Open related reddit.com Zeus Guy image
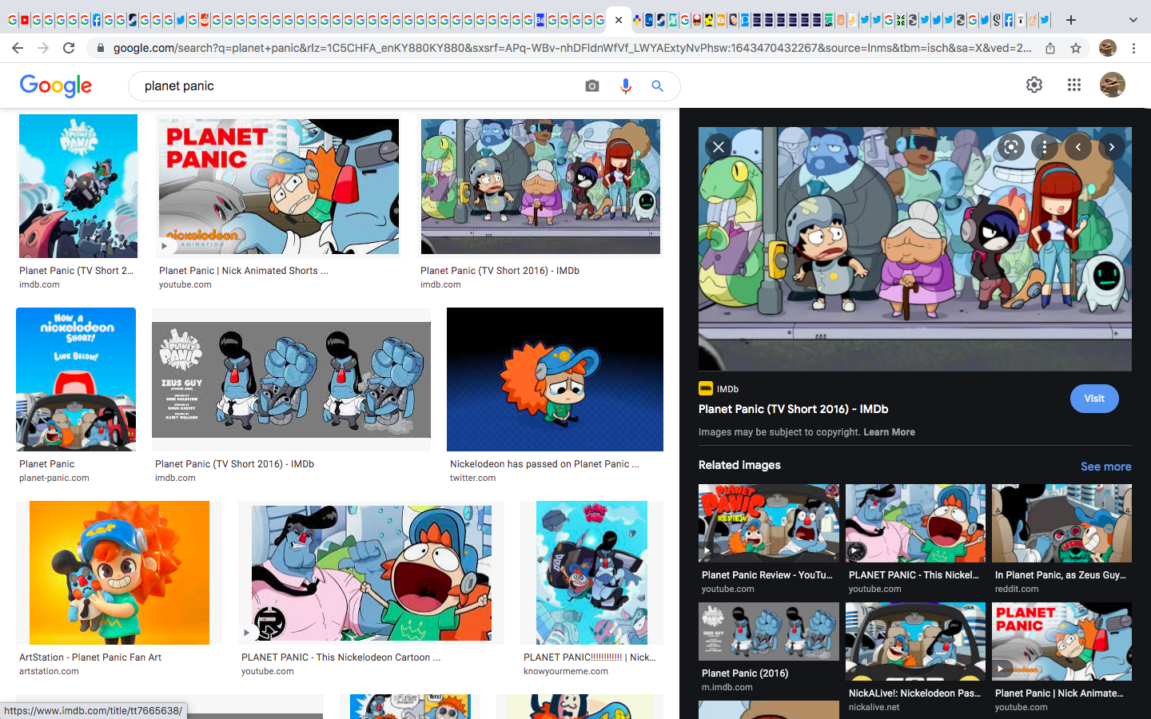 (x=1061, y=523)
